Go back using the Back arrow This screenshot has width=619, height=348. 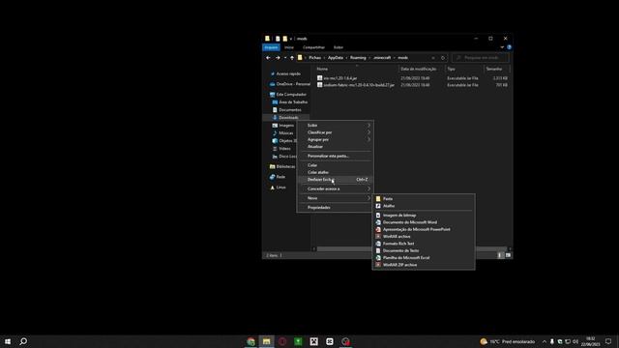(268, 58)
